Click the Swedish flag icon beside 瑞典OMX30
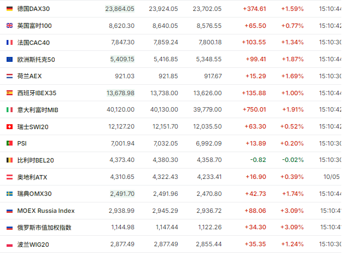Screen dimensions: 344x255 coord(9,194)
